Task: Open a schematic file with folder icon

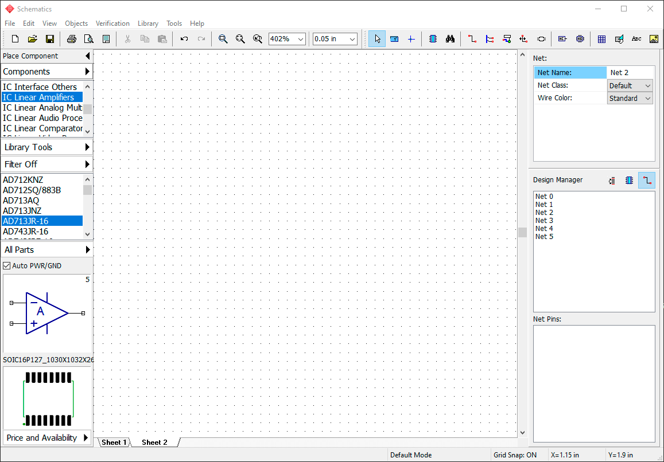Action: [33, 39]
